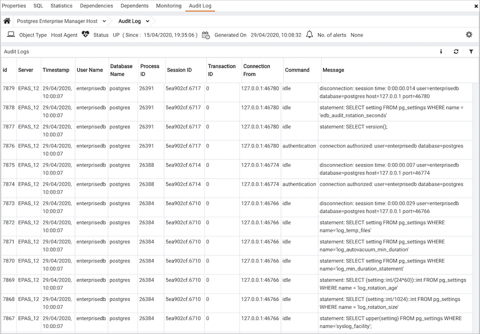
Task: Switch to the Monitoring tab
Action: (x=168, y=6)
